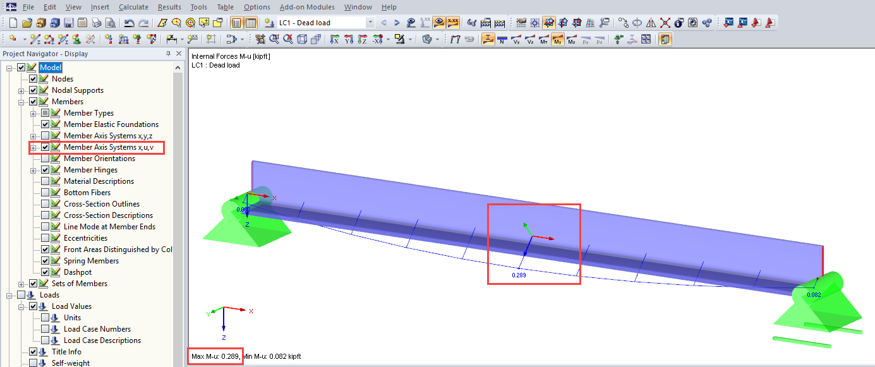Toggle show result values x.xx icon

(x=453, y=23)
